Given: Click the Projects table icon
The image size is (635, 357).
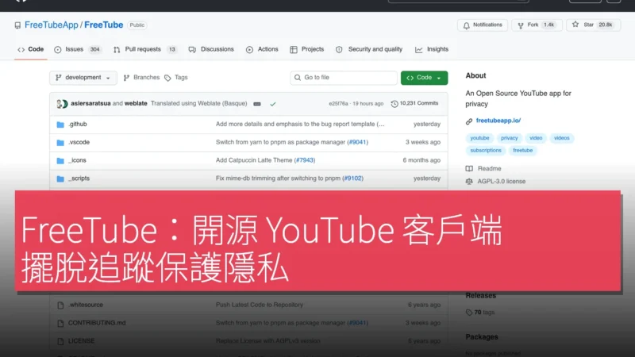Looking at the screenshot, I should point(294,50).
